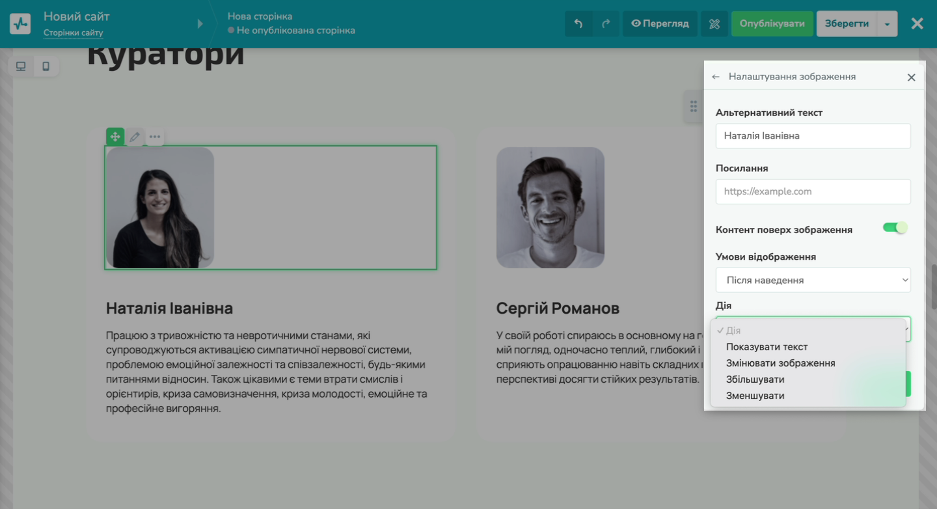Expand the Зберегти dropdown arrow

887,24
